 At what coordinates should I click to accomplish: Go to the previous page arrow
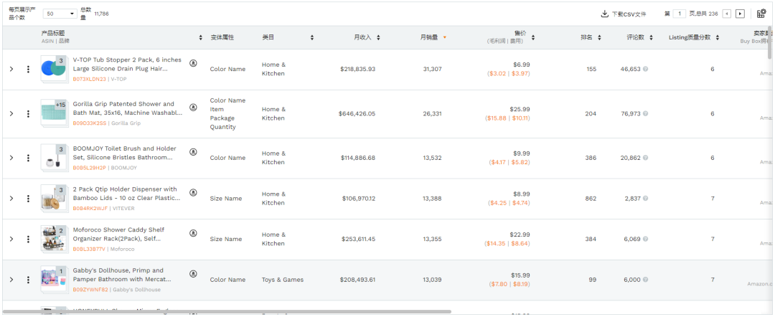point(726,14)
